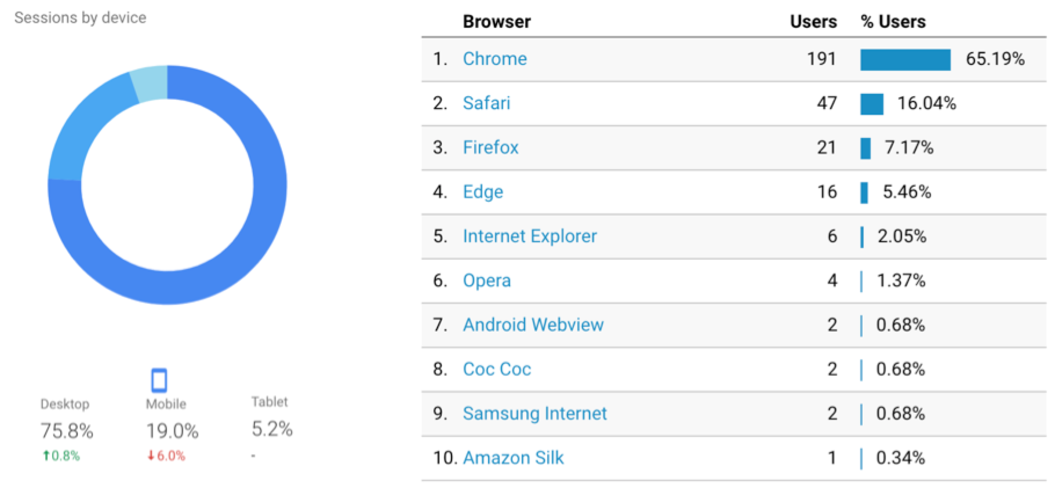
Task: Click the Safari 16.04% users bar
Action: (x=871, y=104)
